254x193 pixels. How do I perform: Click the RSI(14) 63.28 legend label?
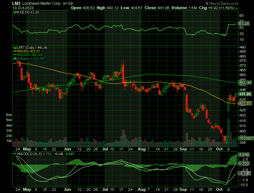[x=28, y=12]
